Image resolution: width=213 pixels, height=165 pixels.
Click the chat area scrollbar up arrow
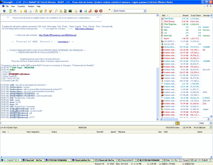tap(158, 15)
